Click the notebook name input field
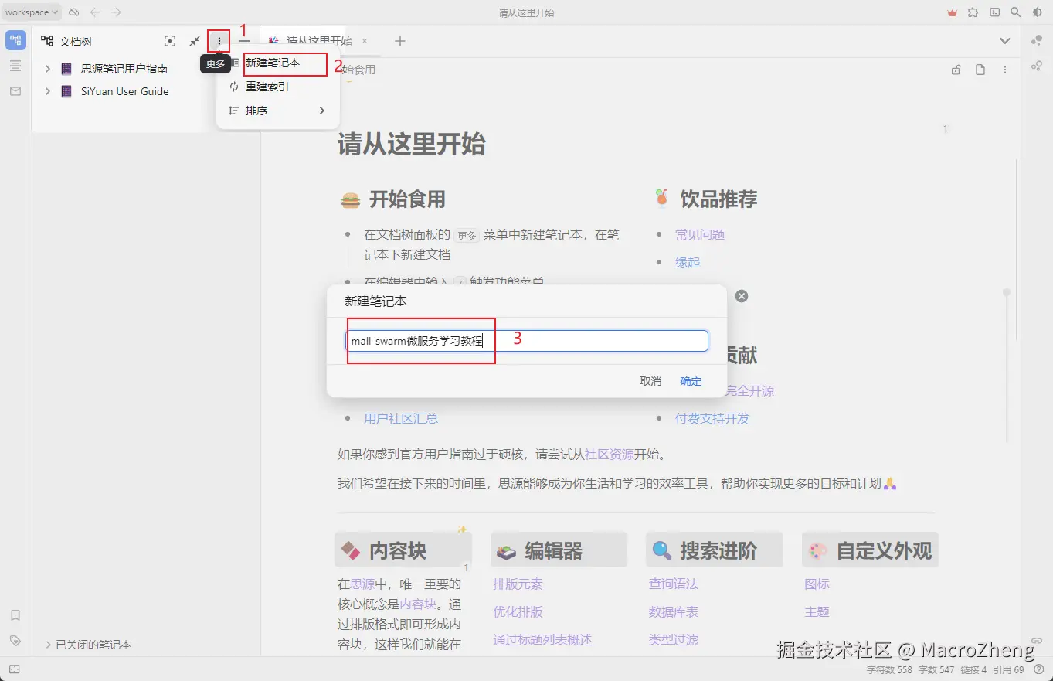This screenshot has height=681, width=1053. [527, 341]
